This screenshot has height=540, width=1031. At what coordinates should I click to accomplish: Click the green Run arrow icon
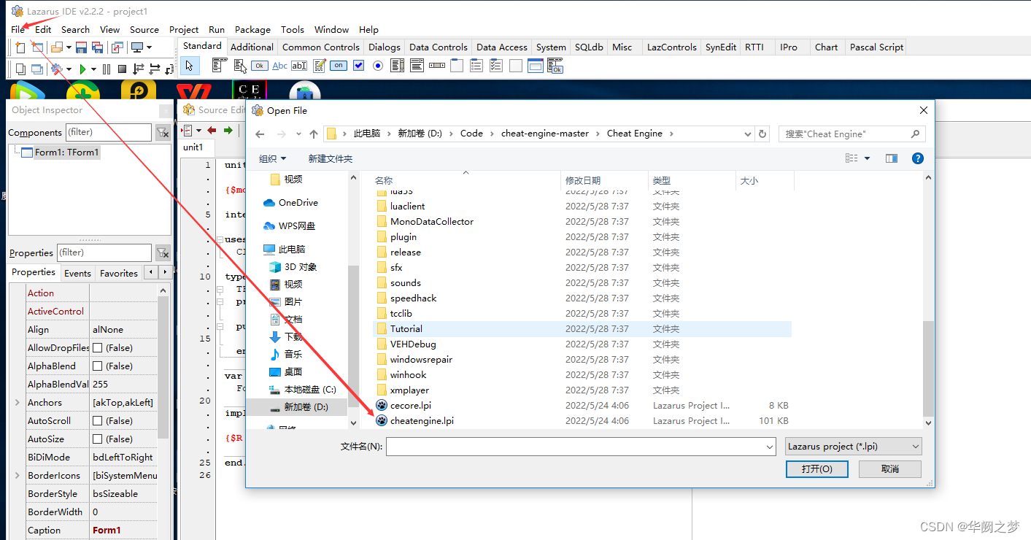tap(82, 69)
